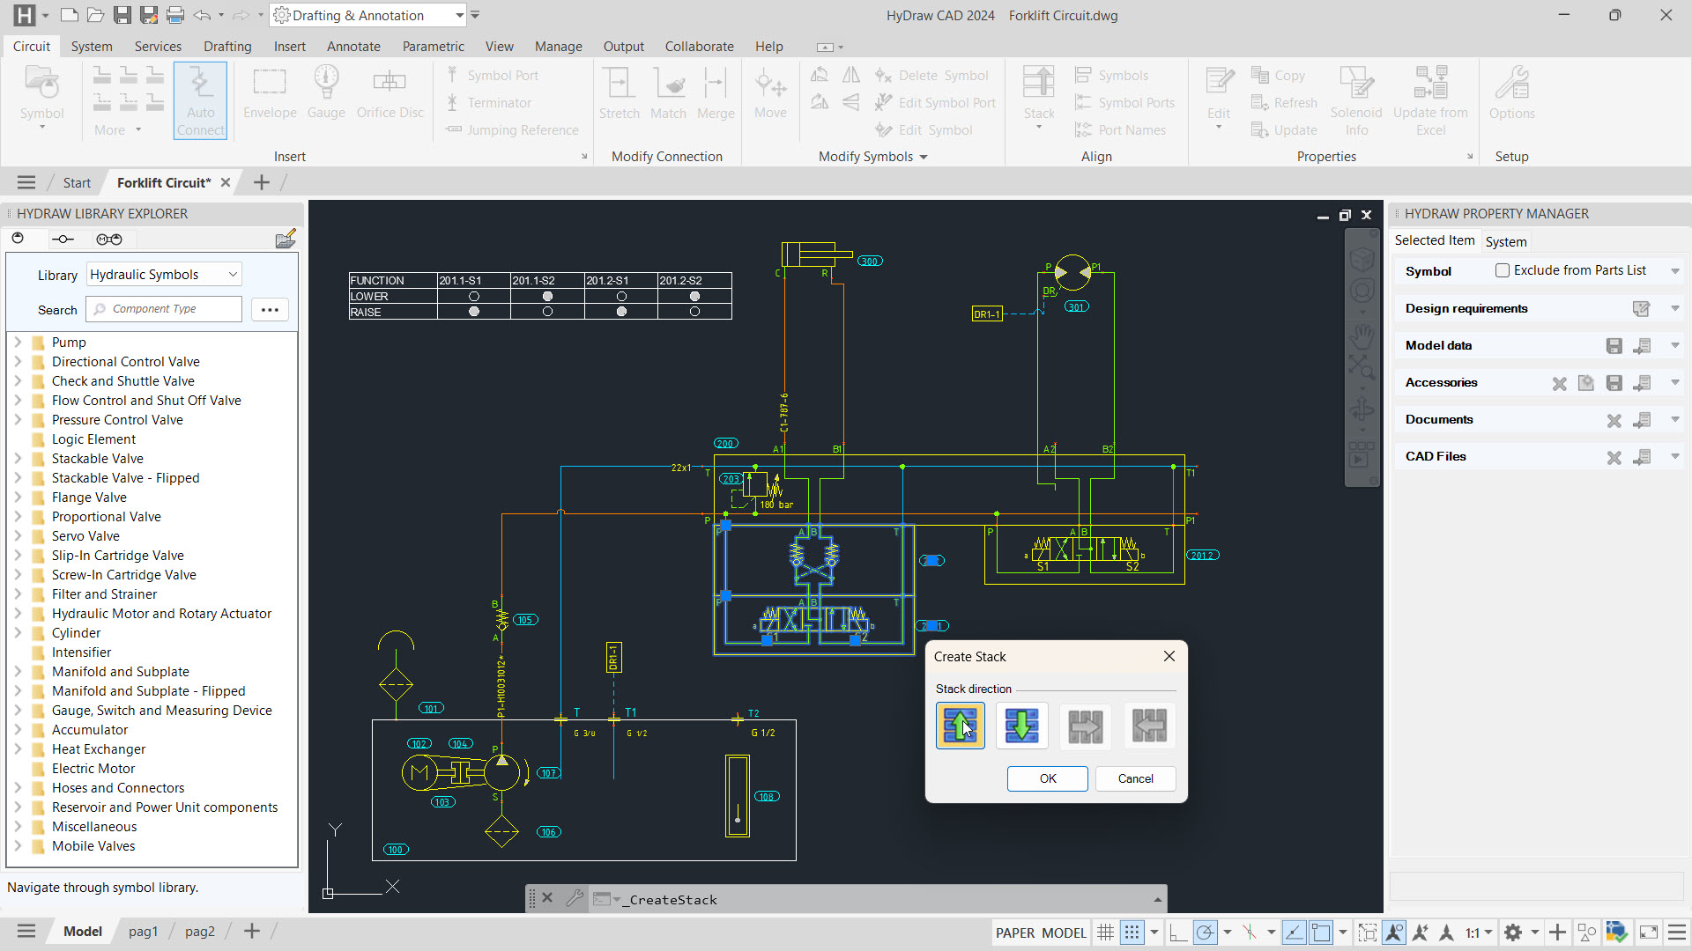Viewport: 1692px width, 951px height.
Task: Select Electric Motor in library tree
Action: click(x=93, y=768)
